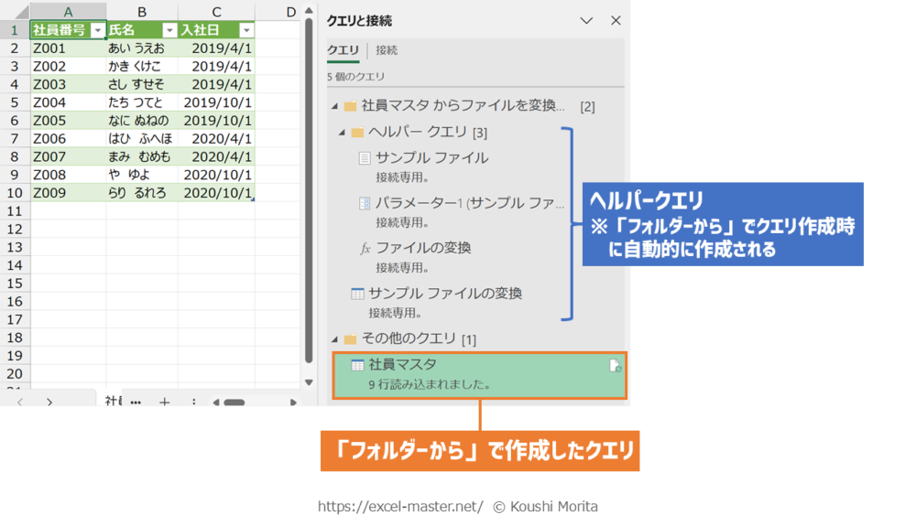Select the サンプル ファイル query icon
Image resolution: width=916 pixels, height=515 pixels.
(x=365, y=158)
